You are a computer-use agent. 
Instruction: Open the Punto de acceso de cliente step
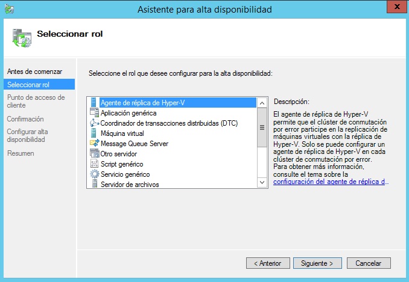pos(36,102)
